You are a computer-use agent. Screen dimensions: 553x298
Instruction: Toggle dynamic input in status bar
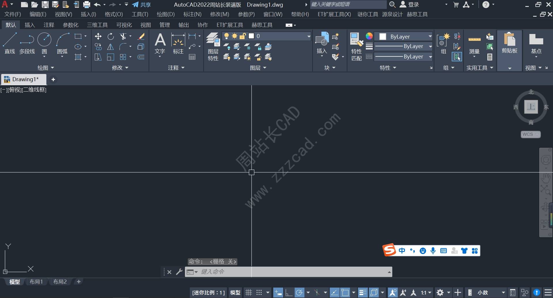(278, 293)
